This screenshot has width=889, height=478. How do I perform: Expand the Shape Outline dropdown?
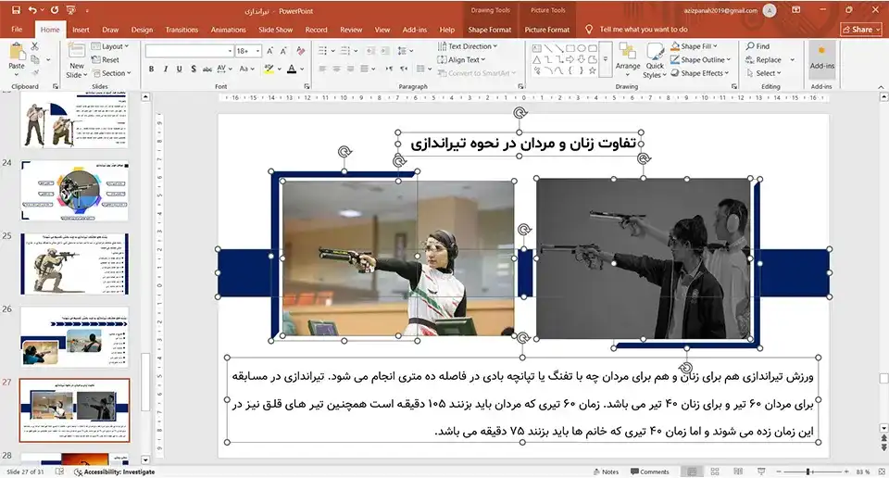coord(701,59)
